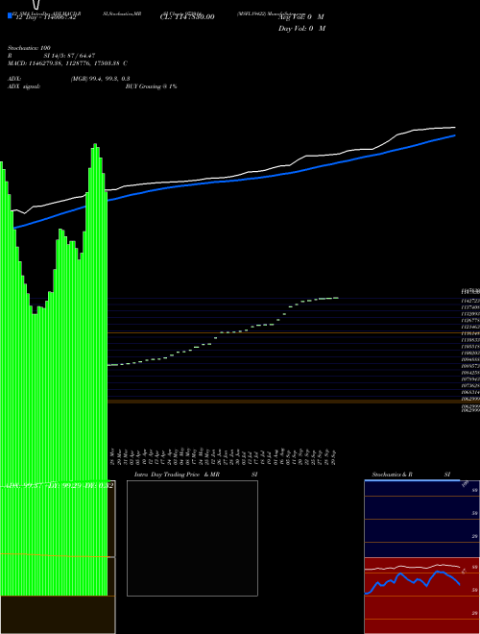This screenshot has height=634, width=480.
Task: Select the 'CL: 1147839.00' closing price text
Action: [187, 17]
